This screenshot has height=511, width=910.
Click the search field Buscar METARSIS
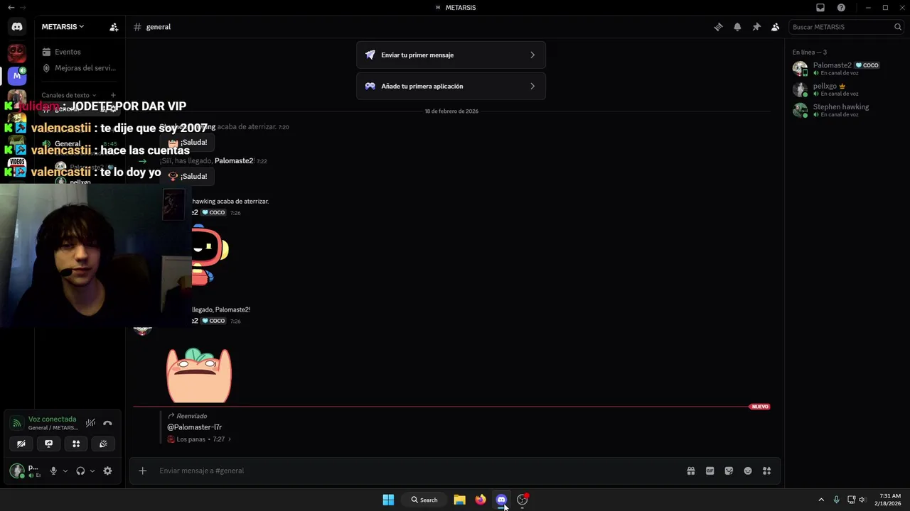tap(846, 27)
